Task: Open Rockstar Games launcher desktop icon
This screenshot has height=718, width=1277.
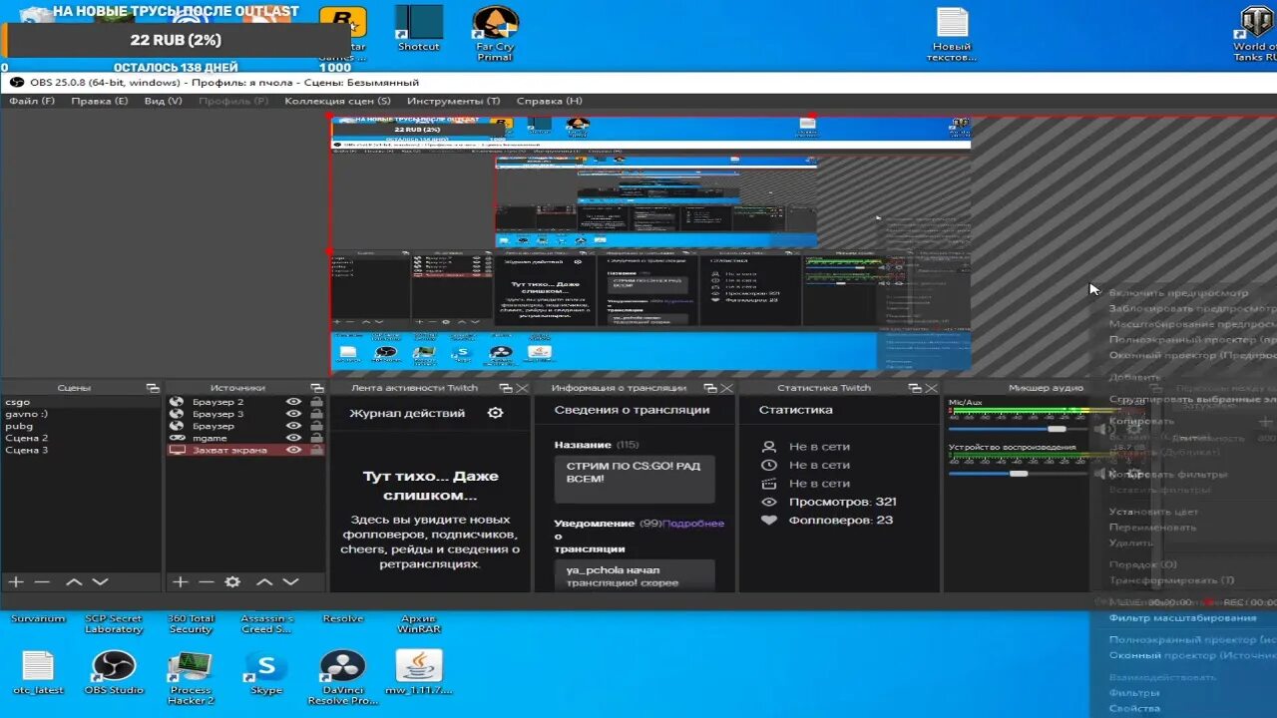Action: coord(343,33)
